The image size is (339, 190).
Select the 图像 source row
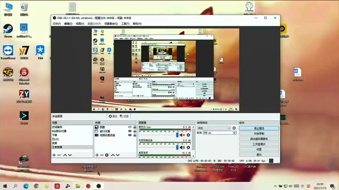(115, 127)
